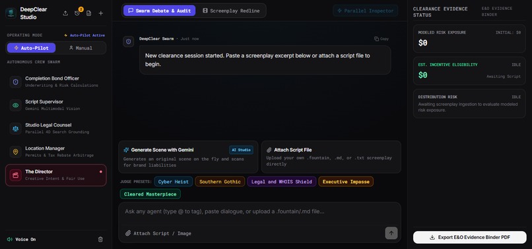Click the DeepClear Swarm message avatar icon
This screenshot has width=532, height=249.
click(x=128, y=41)
